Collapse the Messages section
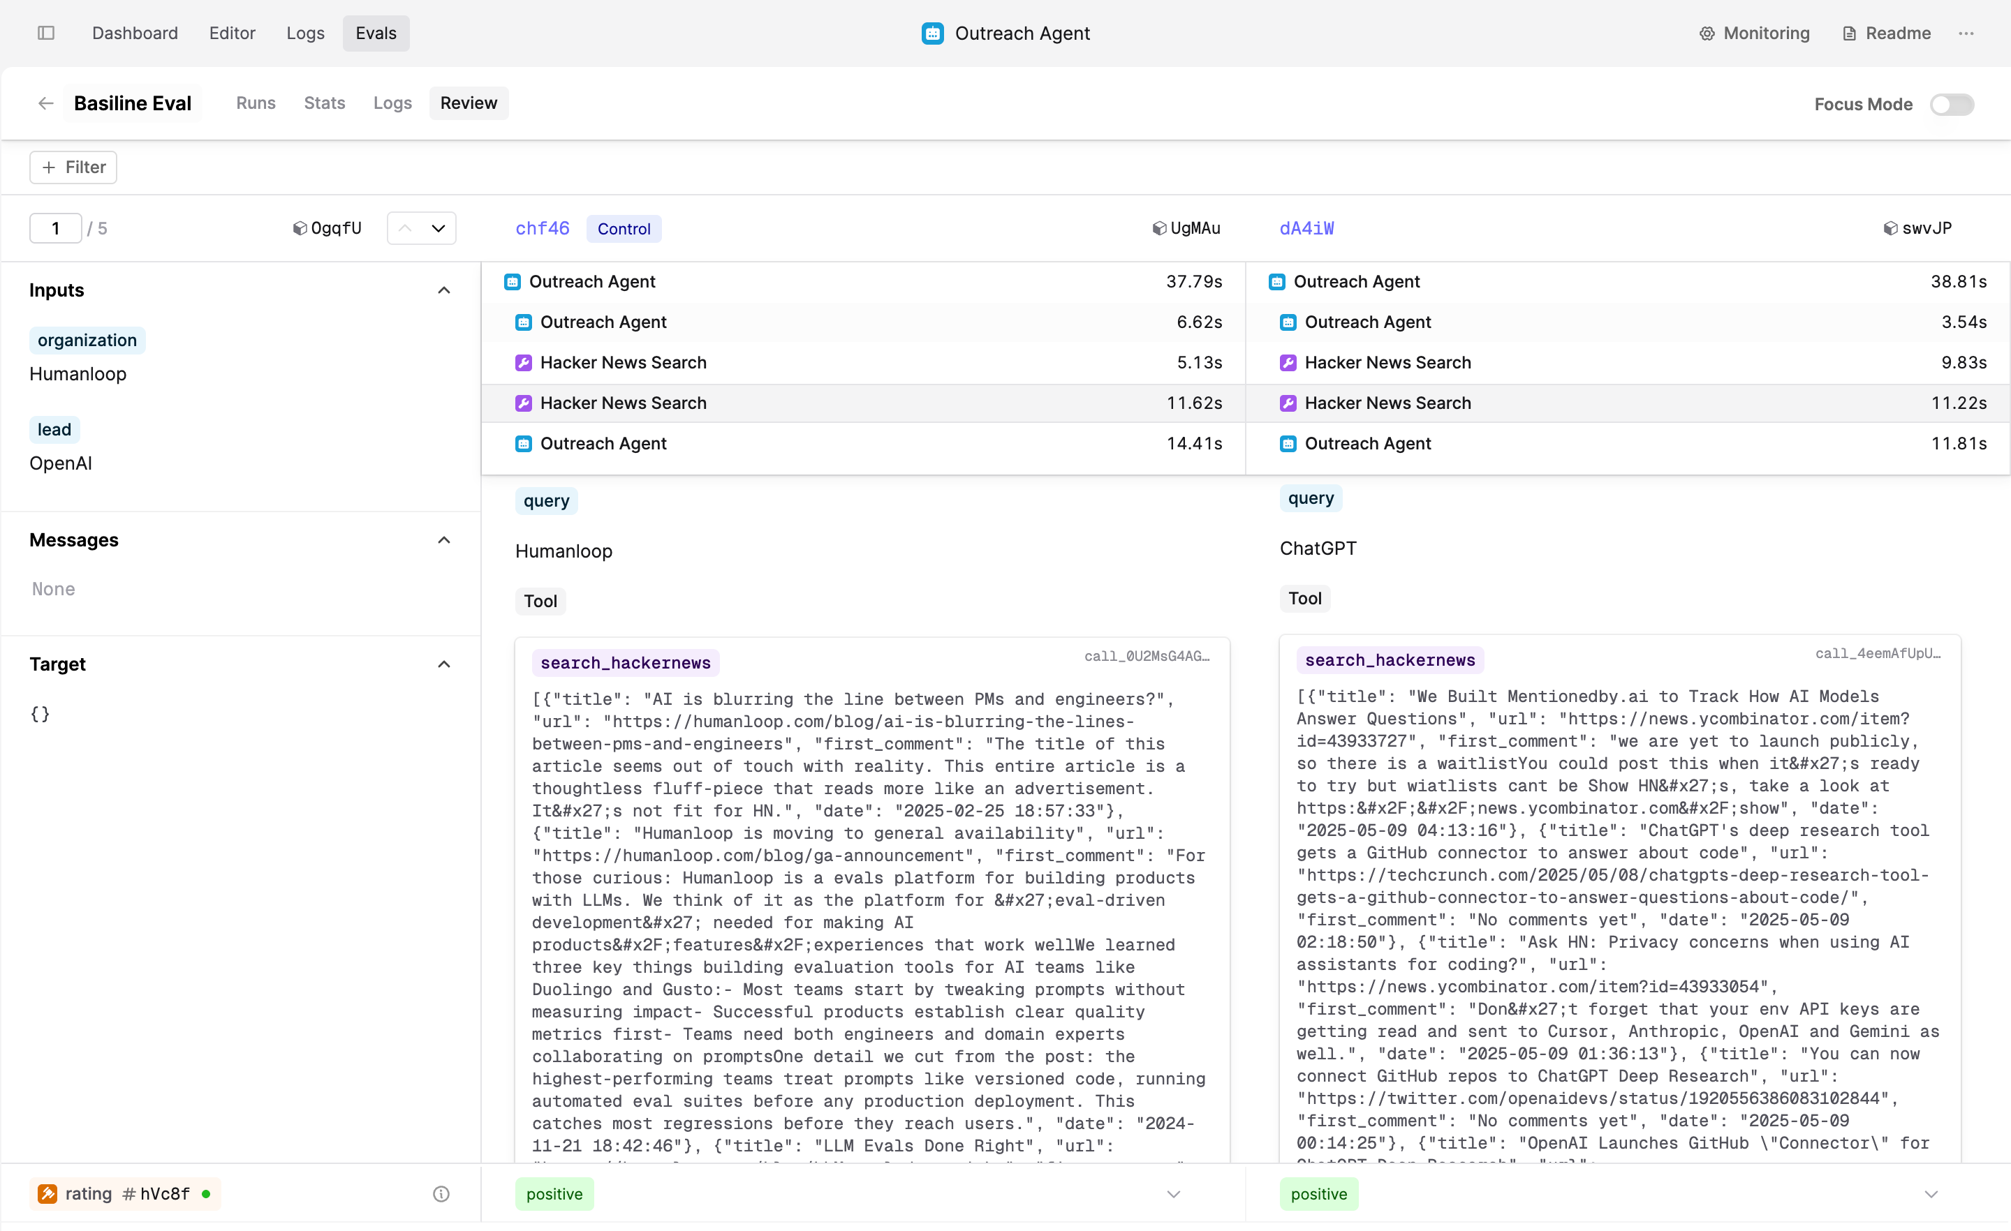 click(x=444, y=540)
